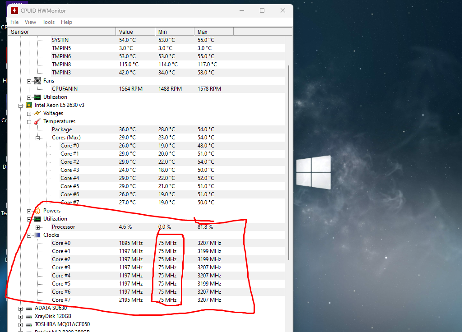Screen dimensions: 462x332
Task: Click the Value column header
Action: point(135,32)
